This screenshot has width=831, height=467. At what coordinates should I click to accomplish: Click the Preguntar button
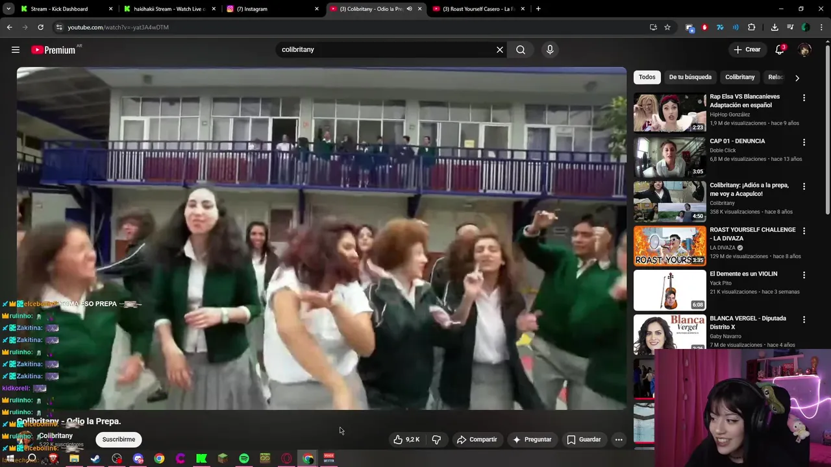tap(532, 440)
